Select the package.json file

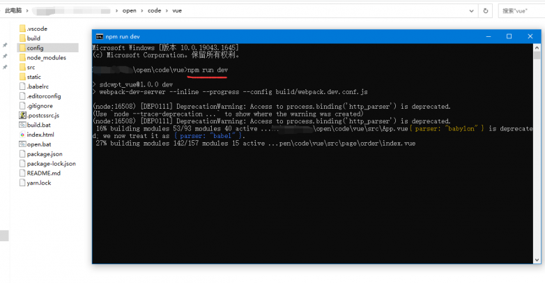coord(44,154)
